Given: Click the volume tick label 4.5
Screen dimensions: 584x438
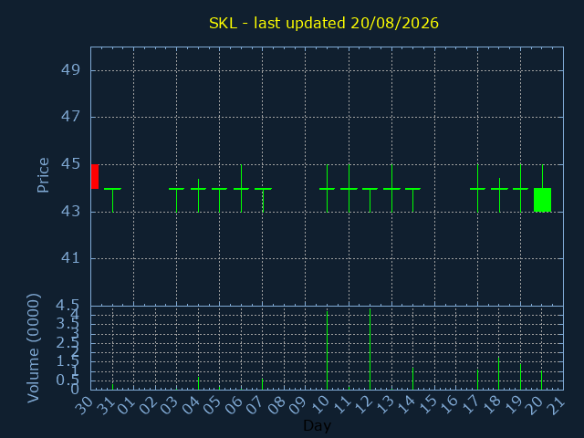Looking at the screenshot, I should coord(68,306).
